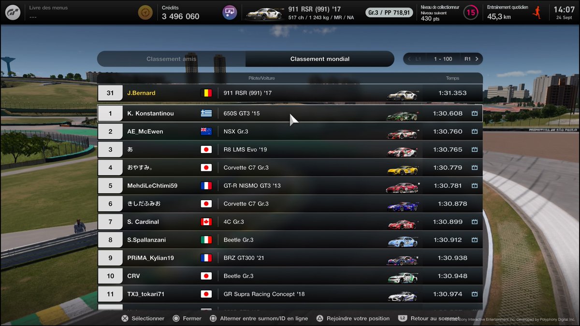Select the BRZ GT300 '21 car thumbnail

(402, 260)
